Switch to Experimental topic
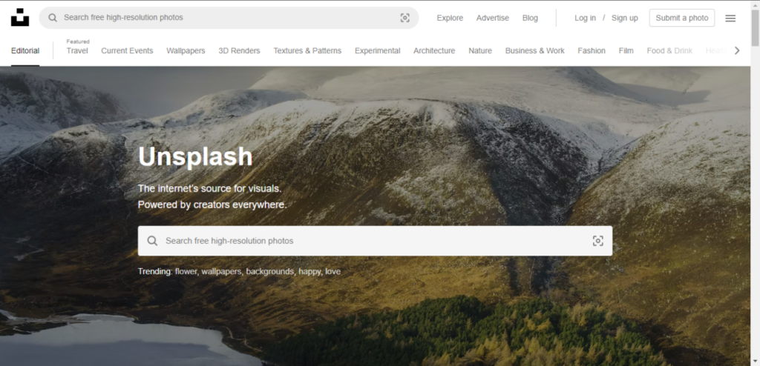 click(378, 51)
